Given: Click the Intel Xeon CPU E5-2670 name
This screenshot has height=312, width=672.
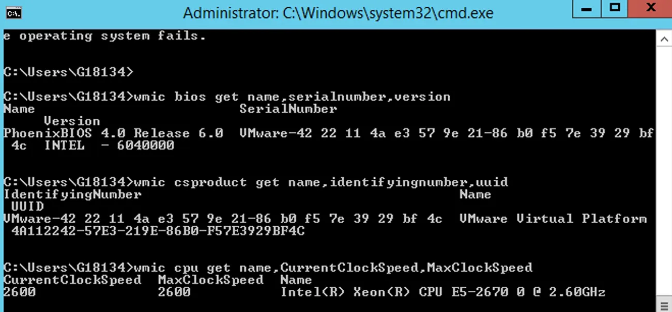Looking at the screenshot, I should point(443,292).
